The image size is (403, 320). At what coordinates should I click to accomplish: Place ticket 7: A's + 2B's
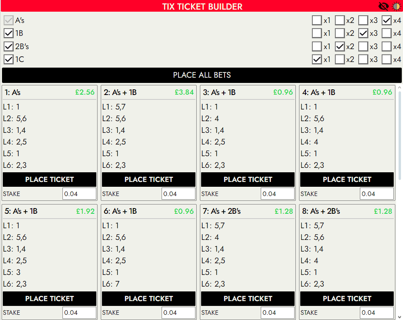[248, 298]
